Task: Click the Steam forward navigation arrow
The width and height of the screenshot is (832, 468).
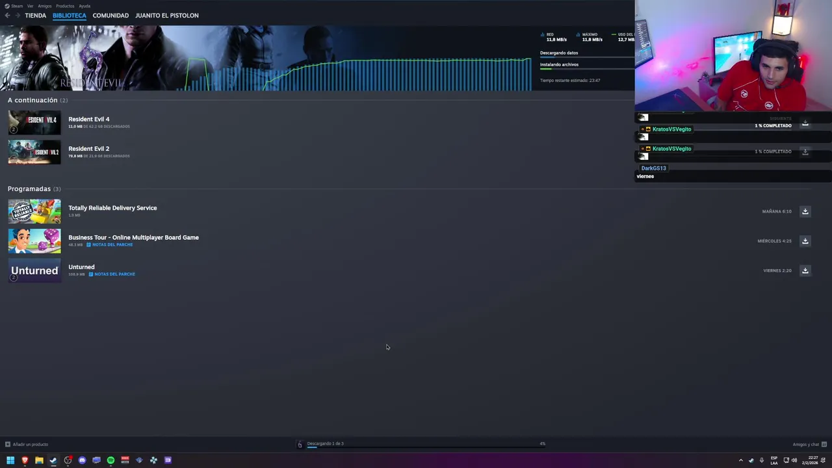Action: [17, 16]
